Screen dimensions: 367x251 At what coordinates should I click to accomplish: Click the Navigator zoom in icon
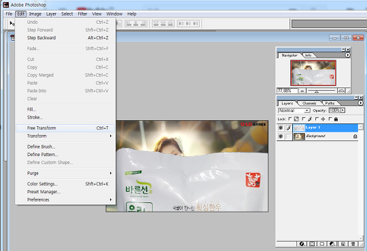(x=342, y=91)
